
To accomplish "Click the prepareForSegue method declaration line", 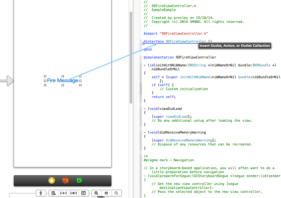I will [212, 176].
